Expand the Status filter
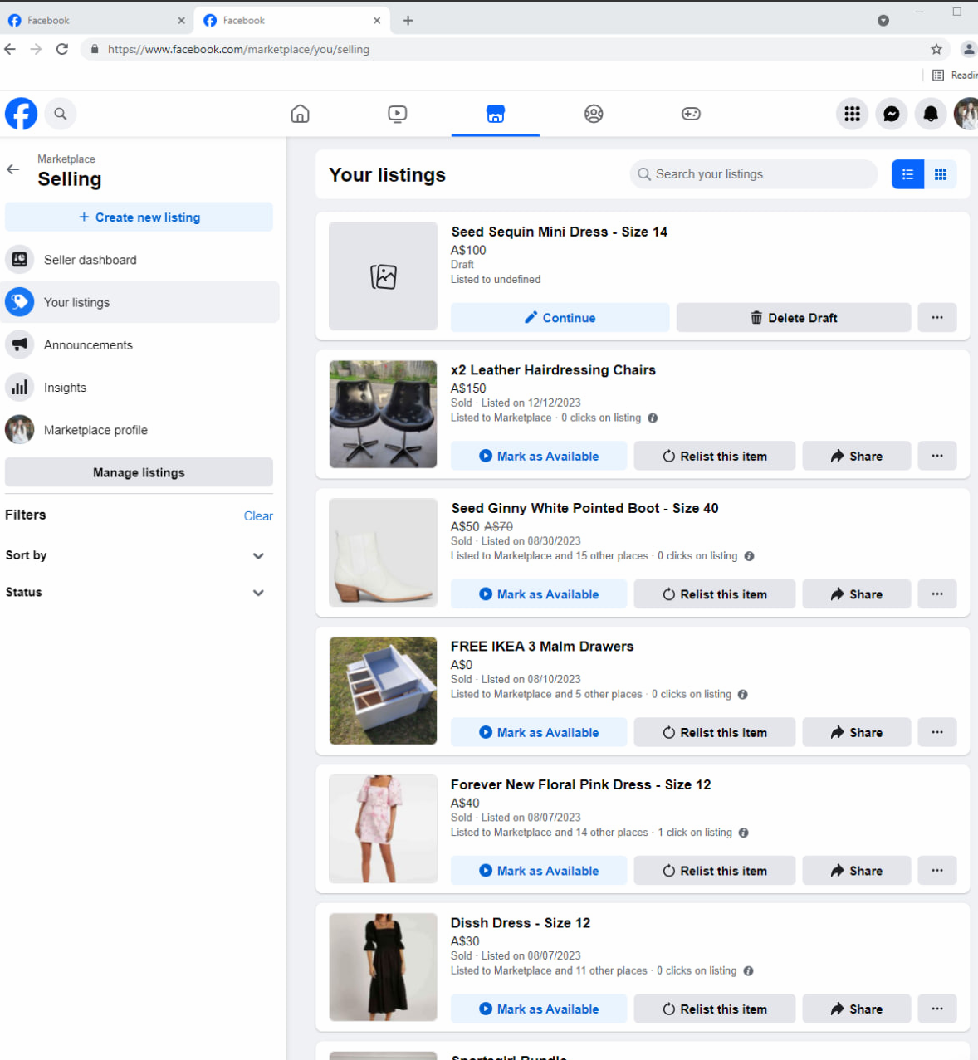The height and width of the screenshot is (1060, 978). tap(137, 593)
